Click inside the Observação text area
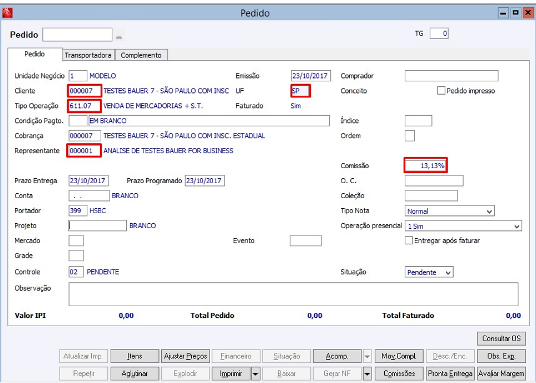Screen dimensions: 536x383 [293, 294]
